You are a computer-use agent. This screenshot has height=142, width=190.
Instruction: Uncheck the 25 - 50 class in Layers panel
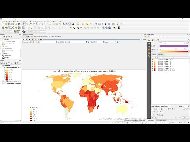pyautogui.click(x=5, y=78)
